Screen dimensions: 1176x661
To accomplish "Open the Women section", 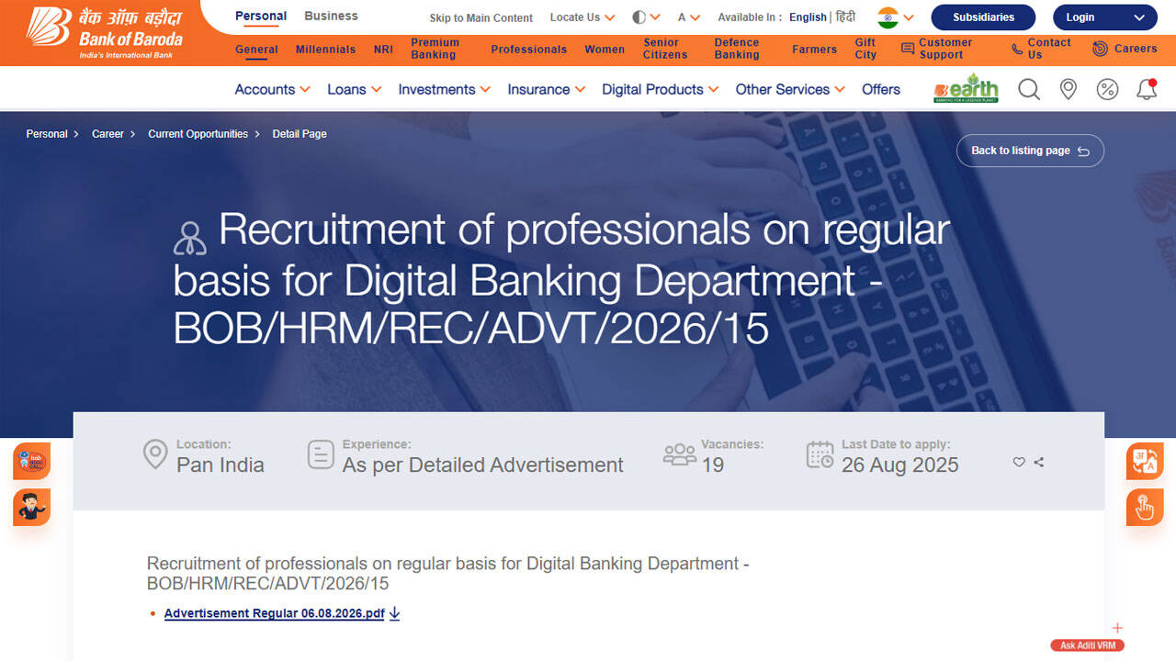I will click(x=605, y=50).
